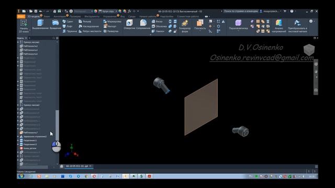Select the Отверстие hole tool
The image size is (335, 188).
point(129,25)
